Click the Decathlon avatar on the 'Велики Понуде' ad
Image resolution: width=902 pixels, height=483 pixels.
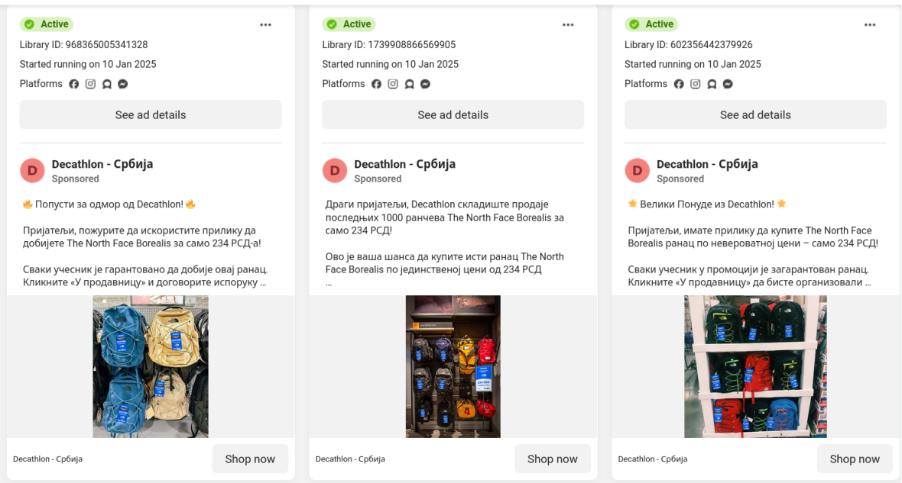click(637, 171)
